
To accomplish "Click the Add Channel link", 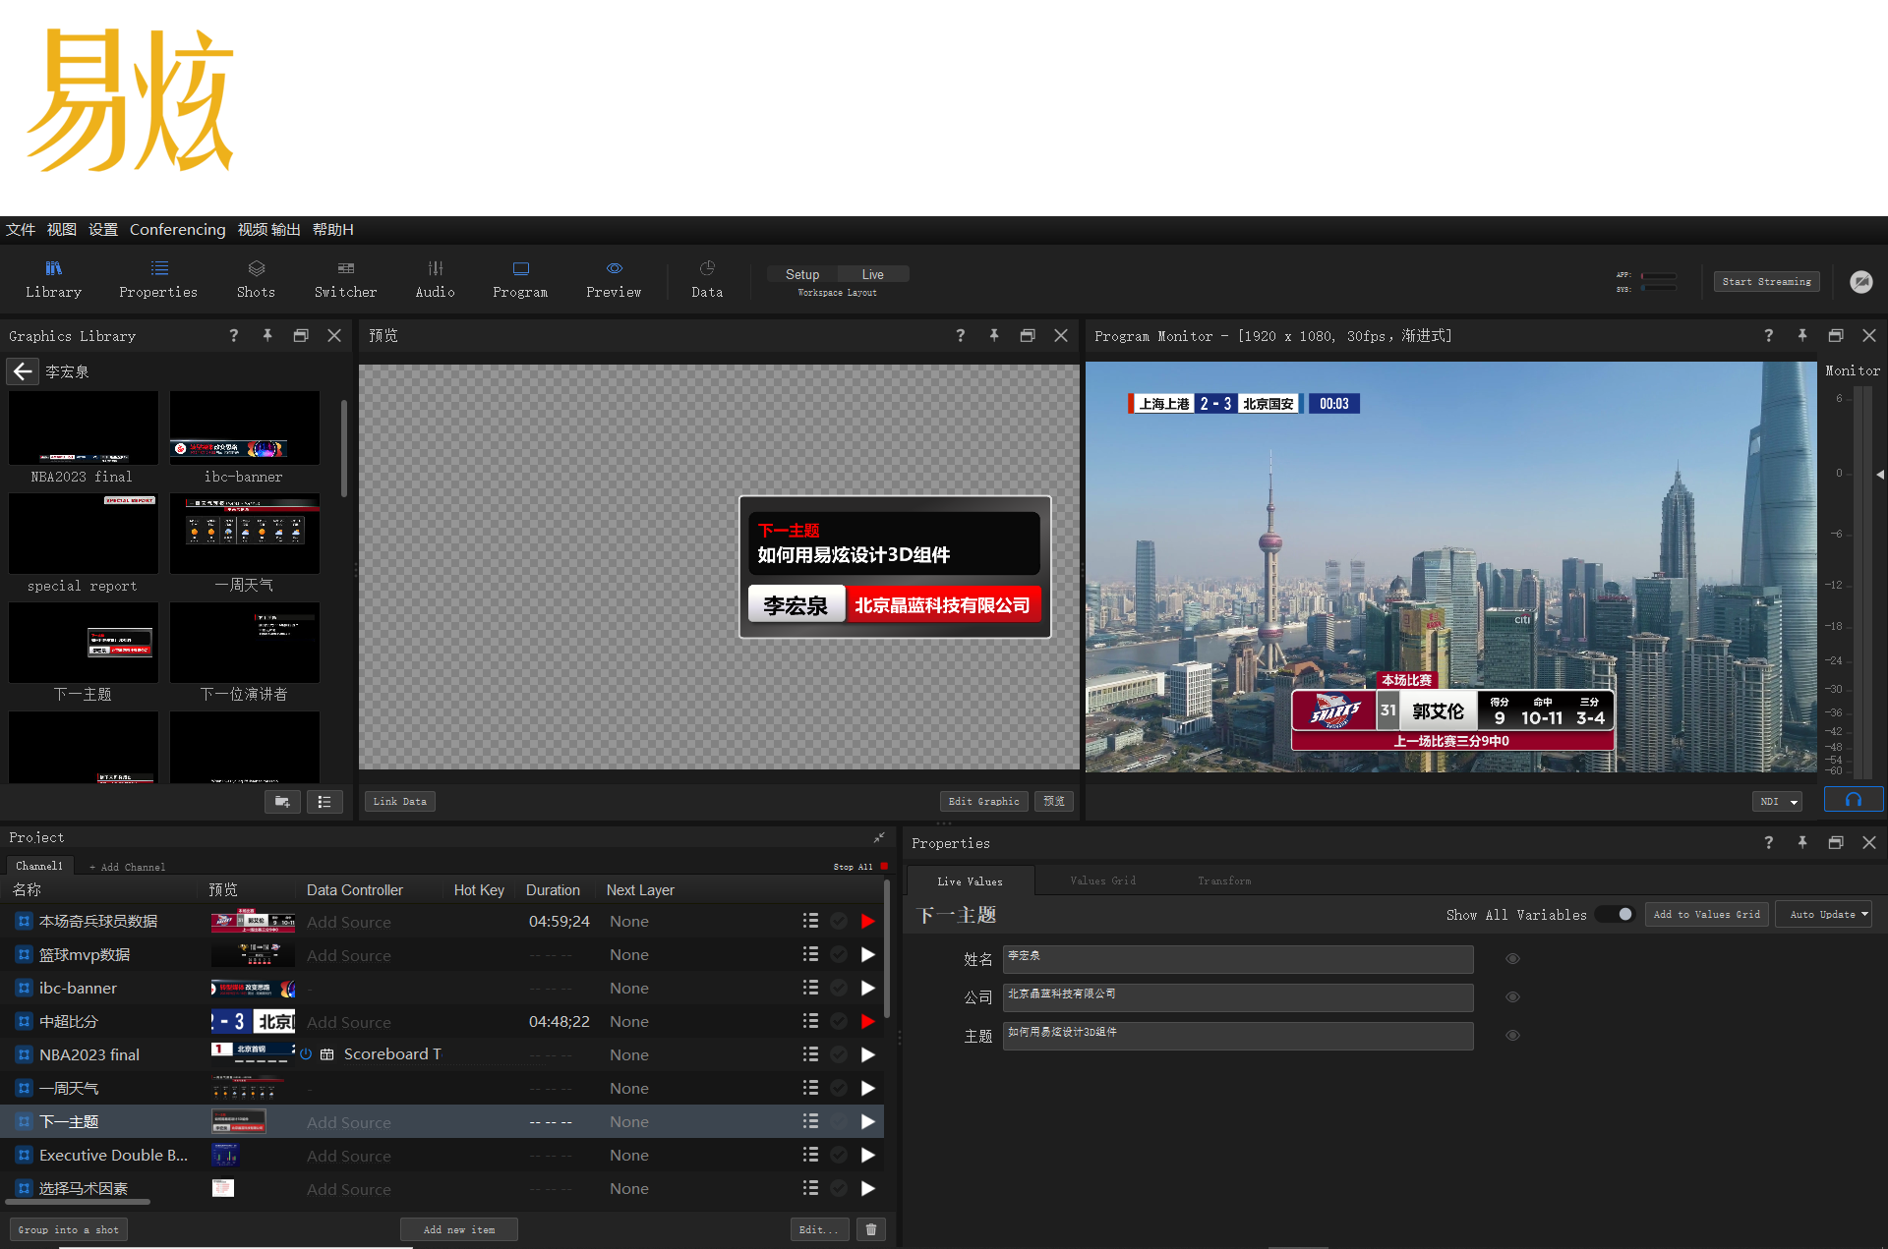I will click(x=128, y=867).
